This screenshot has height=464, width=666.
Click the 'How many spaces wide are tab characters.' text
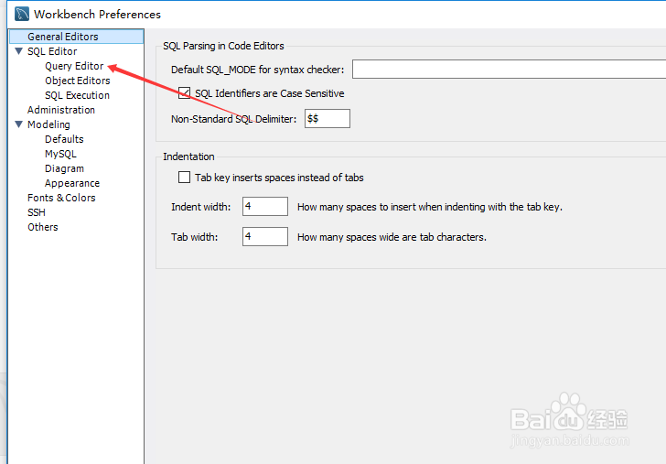click(x=392, y=237)
